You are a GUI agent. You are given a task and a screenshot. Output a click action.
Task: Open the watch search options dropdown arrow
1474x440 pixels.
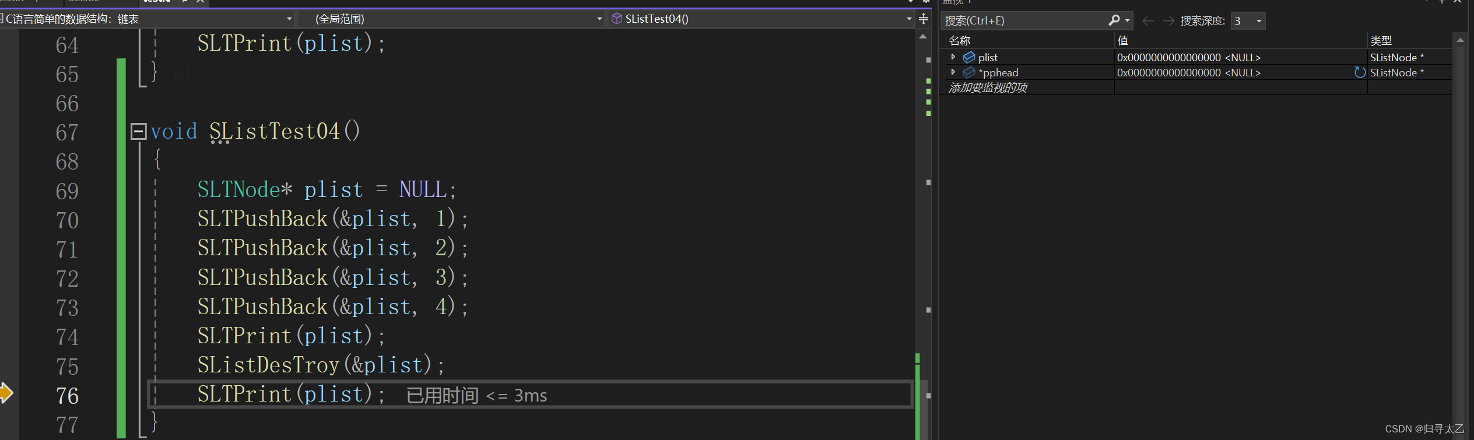(1128, 21)
